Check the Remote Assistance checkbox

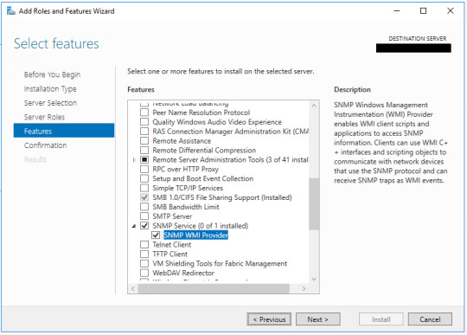click(x=144, y=141)
